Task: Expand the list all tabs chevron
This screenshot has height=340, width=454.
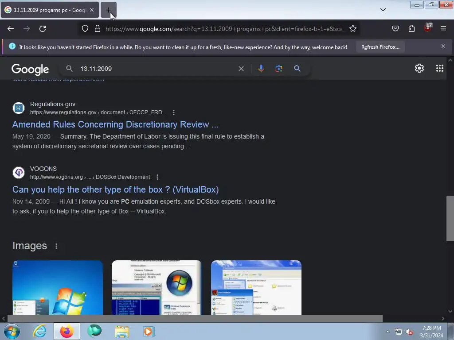Action: (x=383, y=10)
